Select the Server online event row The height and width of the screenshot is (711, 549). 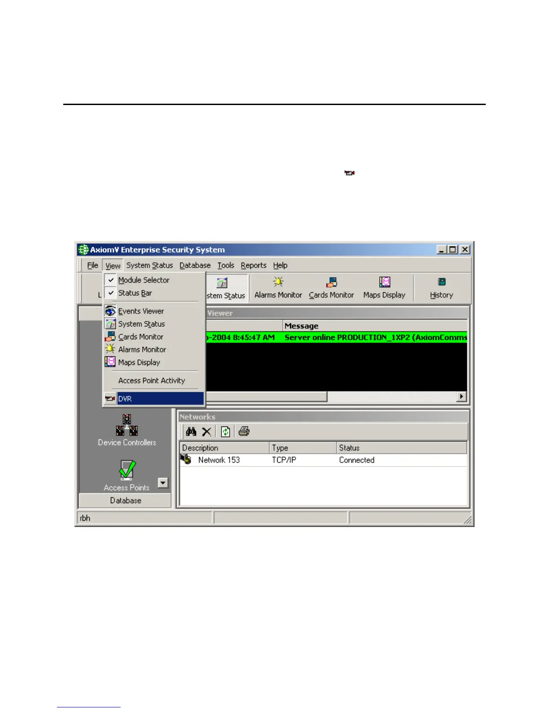[x=336, y=338]
